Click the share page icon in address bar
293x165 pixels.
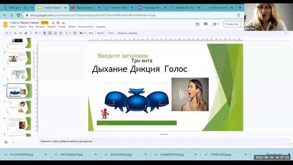point(239,15)
